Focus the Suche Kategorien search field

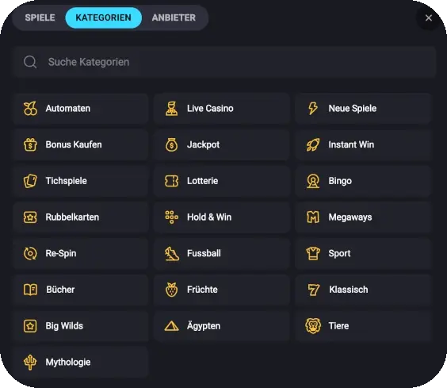[225, 62]
